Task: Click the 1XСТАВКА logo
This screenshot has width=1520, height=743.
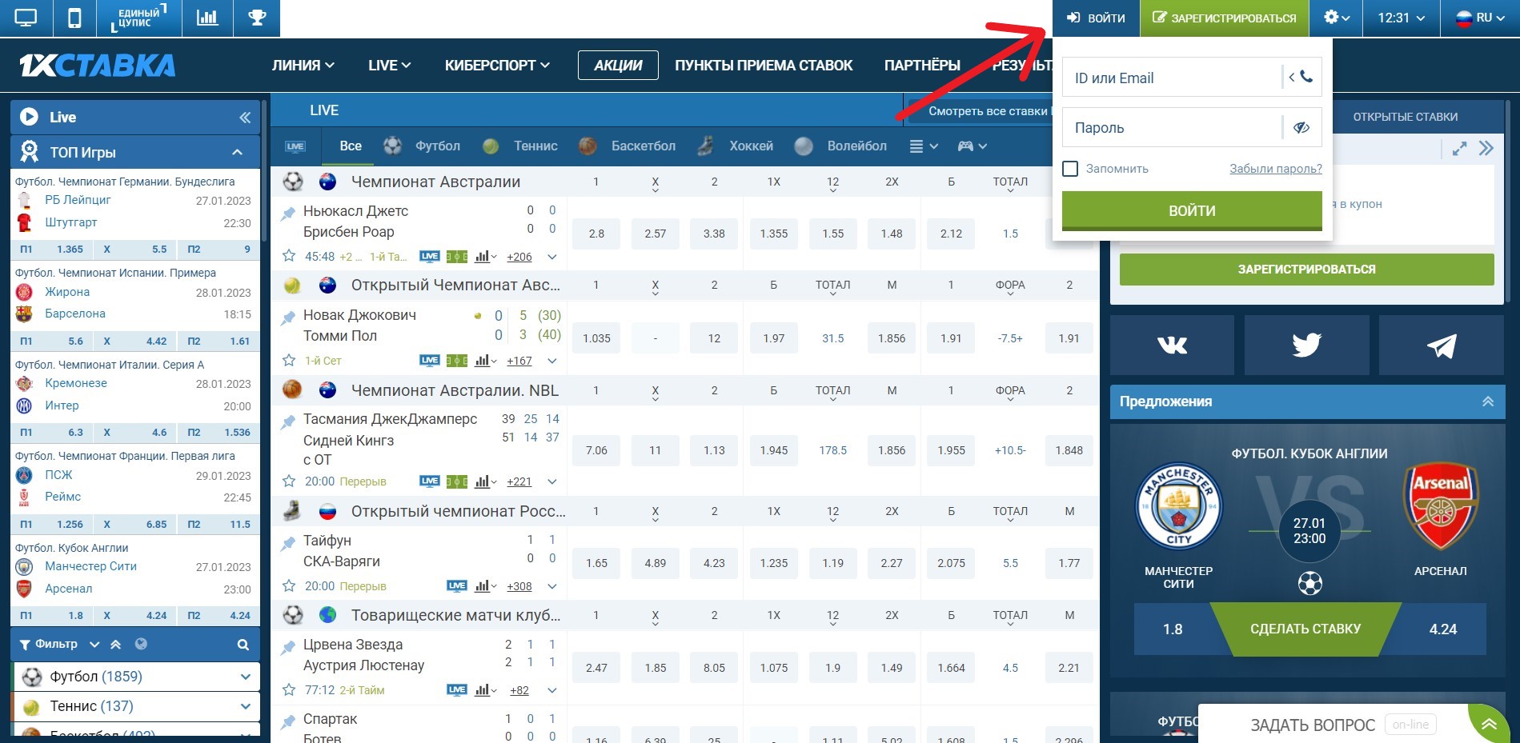Action: tap(97, 66)
